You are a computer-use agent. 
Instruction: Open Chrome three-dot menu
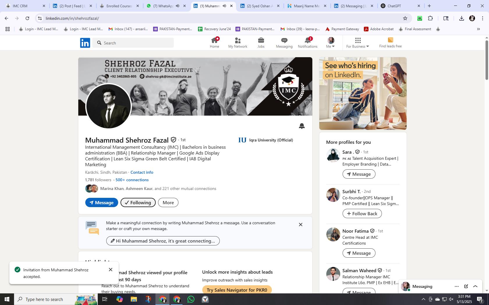coord(482,18)
